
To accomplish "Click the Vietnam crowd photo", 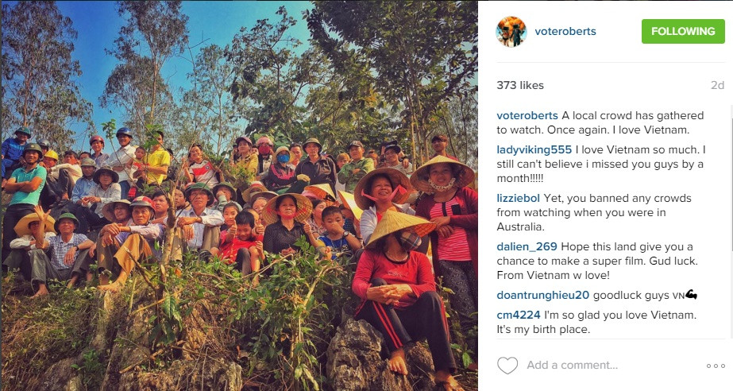I will pyautogui.click(x=239, y=195).
